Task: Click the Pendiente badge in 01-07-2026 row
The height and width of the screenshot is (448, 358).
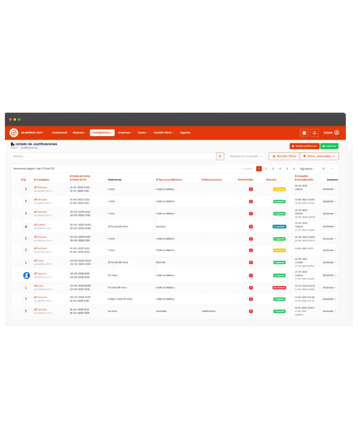Action: pos(279,189)
